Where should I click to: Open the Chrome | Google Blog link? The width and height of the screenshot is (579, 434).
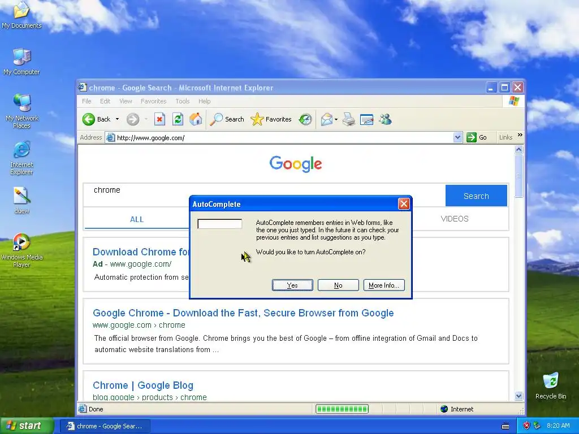point(143,385)
